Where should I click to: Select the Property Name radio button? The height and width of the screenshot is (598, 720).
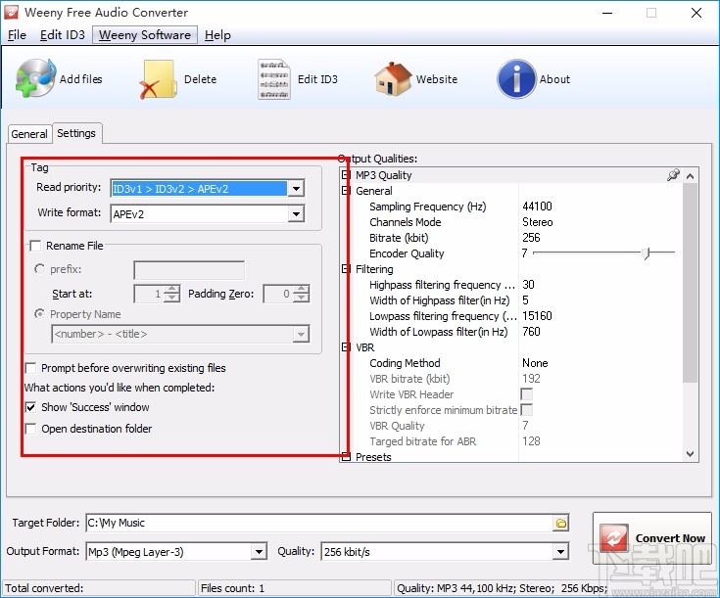(x=40, y=314)
